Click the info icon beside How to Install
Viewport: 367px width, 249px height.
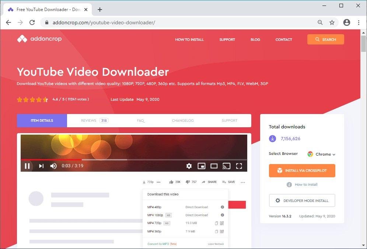point(289,185)
